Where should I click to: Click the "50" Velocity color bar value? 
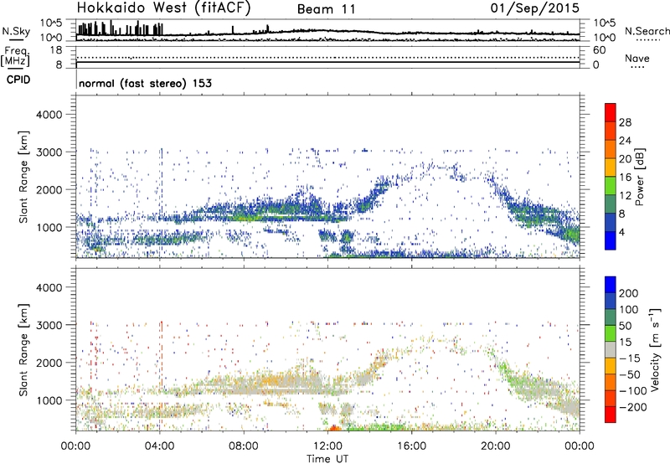tap(625, 326)
